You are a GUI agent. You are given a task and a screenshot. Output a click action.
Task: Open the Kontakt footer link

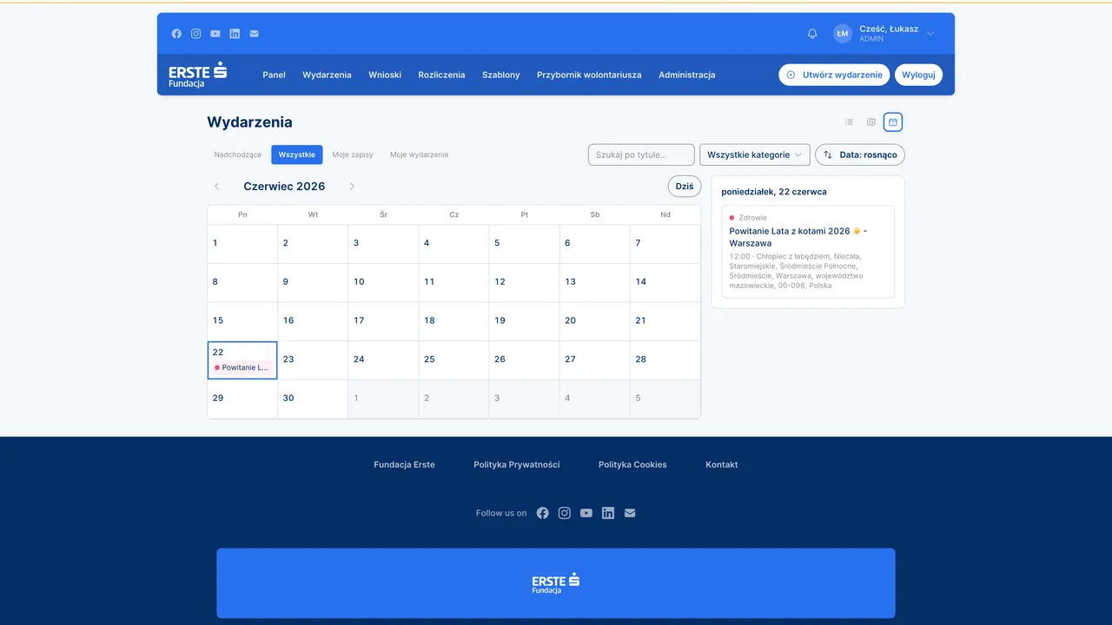(x=722, y=464)
